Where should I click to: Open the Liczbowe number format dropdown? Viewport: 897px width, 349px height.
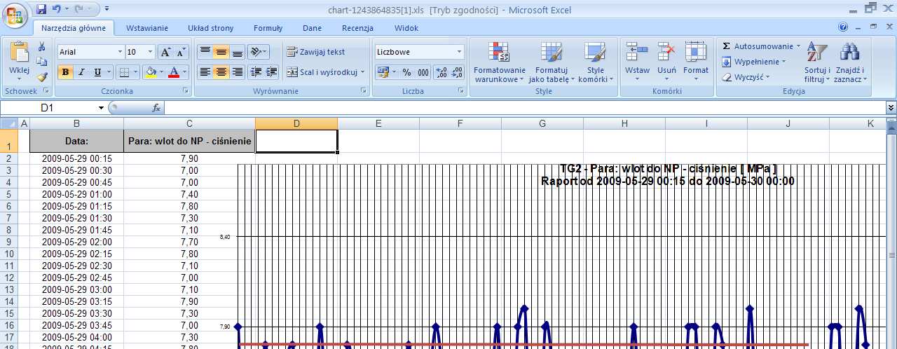tap(460, 52)
